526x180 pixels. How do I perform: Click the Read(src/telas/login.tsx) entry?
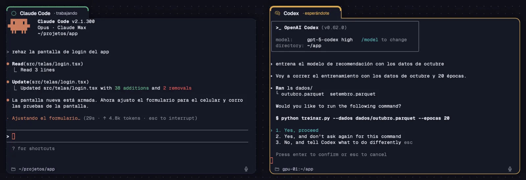tap(47, 64)
